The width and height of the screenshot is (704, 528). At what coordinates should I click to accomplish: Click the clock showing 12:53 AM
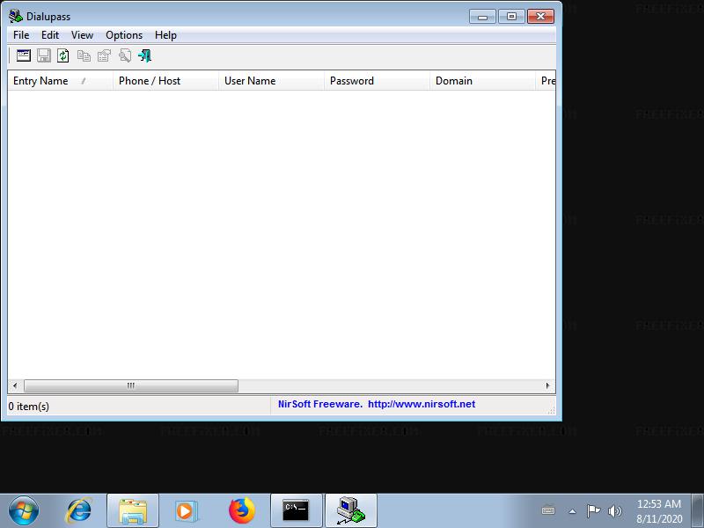658,511
